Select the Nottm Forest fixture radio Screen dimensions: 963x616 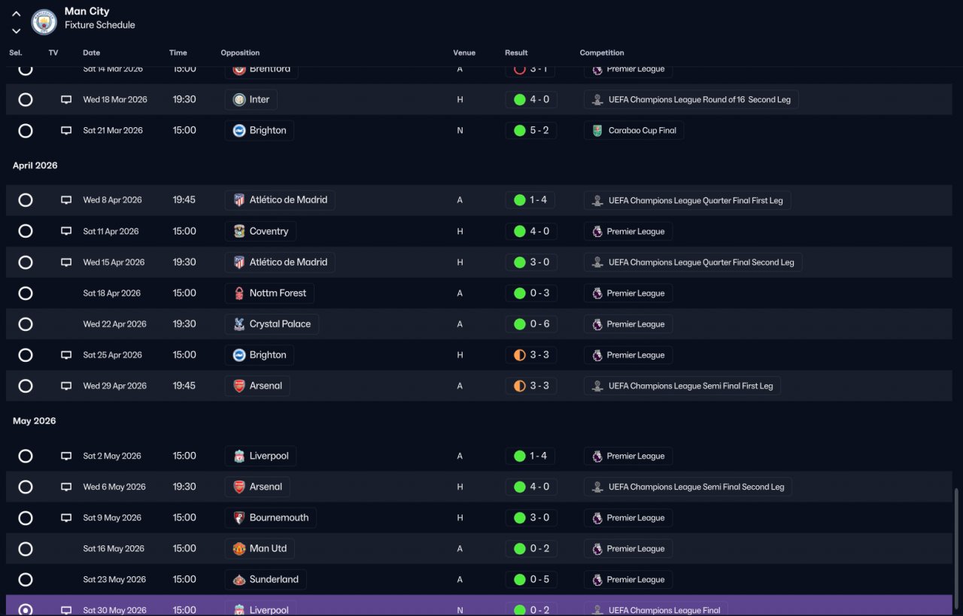click(x=26, y=293)
